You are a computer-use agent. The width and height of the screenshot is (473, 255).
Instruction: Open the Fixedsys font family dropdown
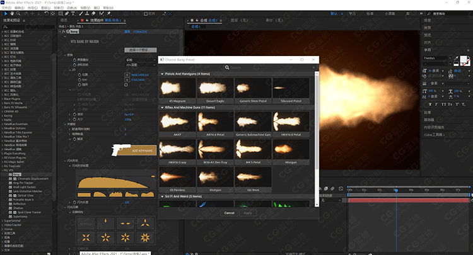[438, 58]
